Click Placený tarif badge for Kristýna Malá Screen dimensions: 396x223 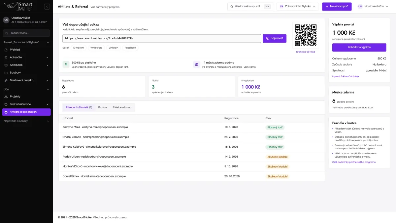(x=275, y=127)
